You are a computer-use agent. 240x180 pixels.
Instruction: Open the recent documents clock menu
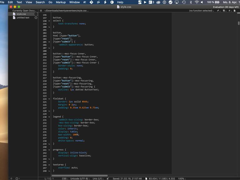pyautogui.click(x=17, y=178)
